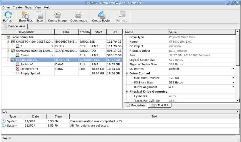This screenshot has width=241, height=142.
Task: Click the properties vertical scrollbar thumb
Action: pyautogui.click(x=238, y=49)
